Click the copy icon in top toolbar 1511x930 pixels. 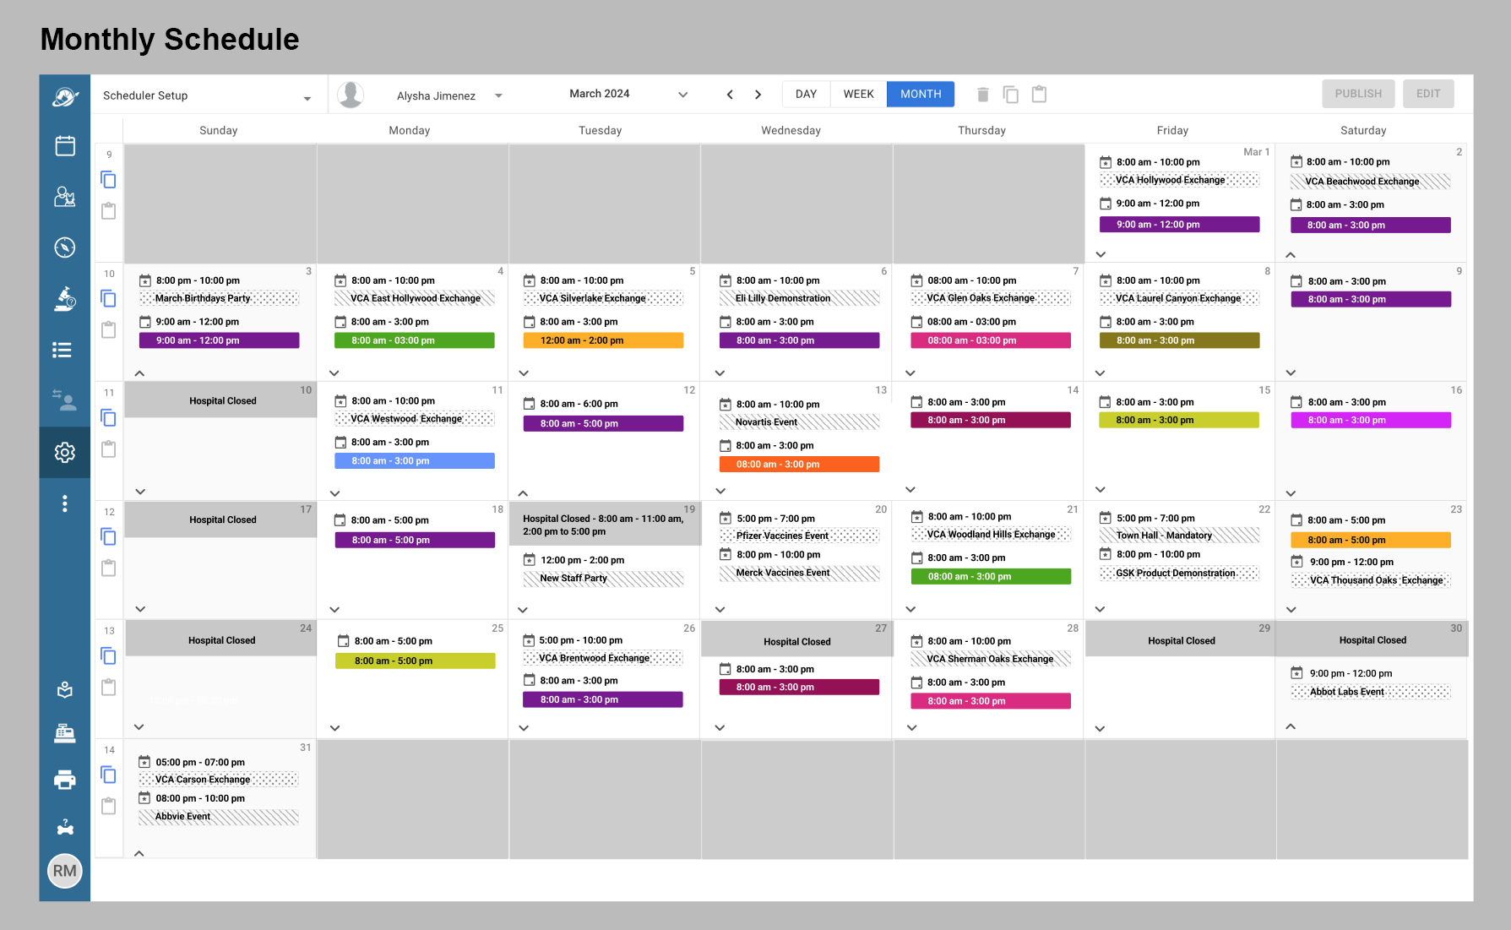click(x=1011, y=95)
